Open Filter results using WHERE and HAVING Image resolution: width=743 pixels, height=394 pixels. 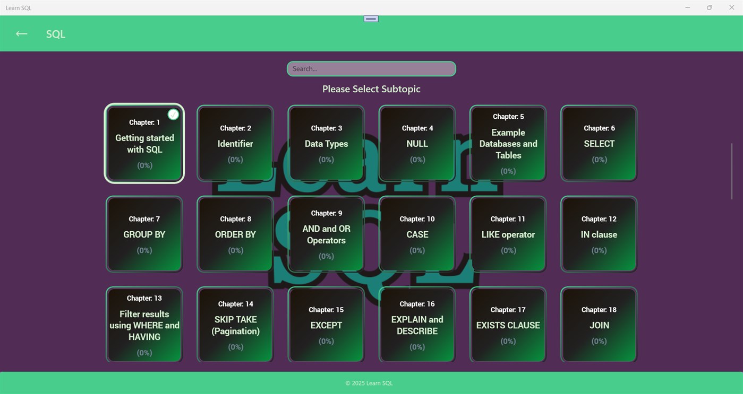[144, 325]
